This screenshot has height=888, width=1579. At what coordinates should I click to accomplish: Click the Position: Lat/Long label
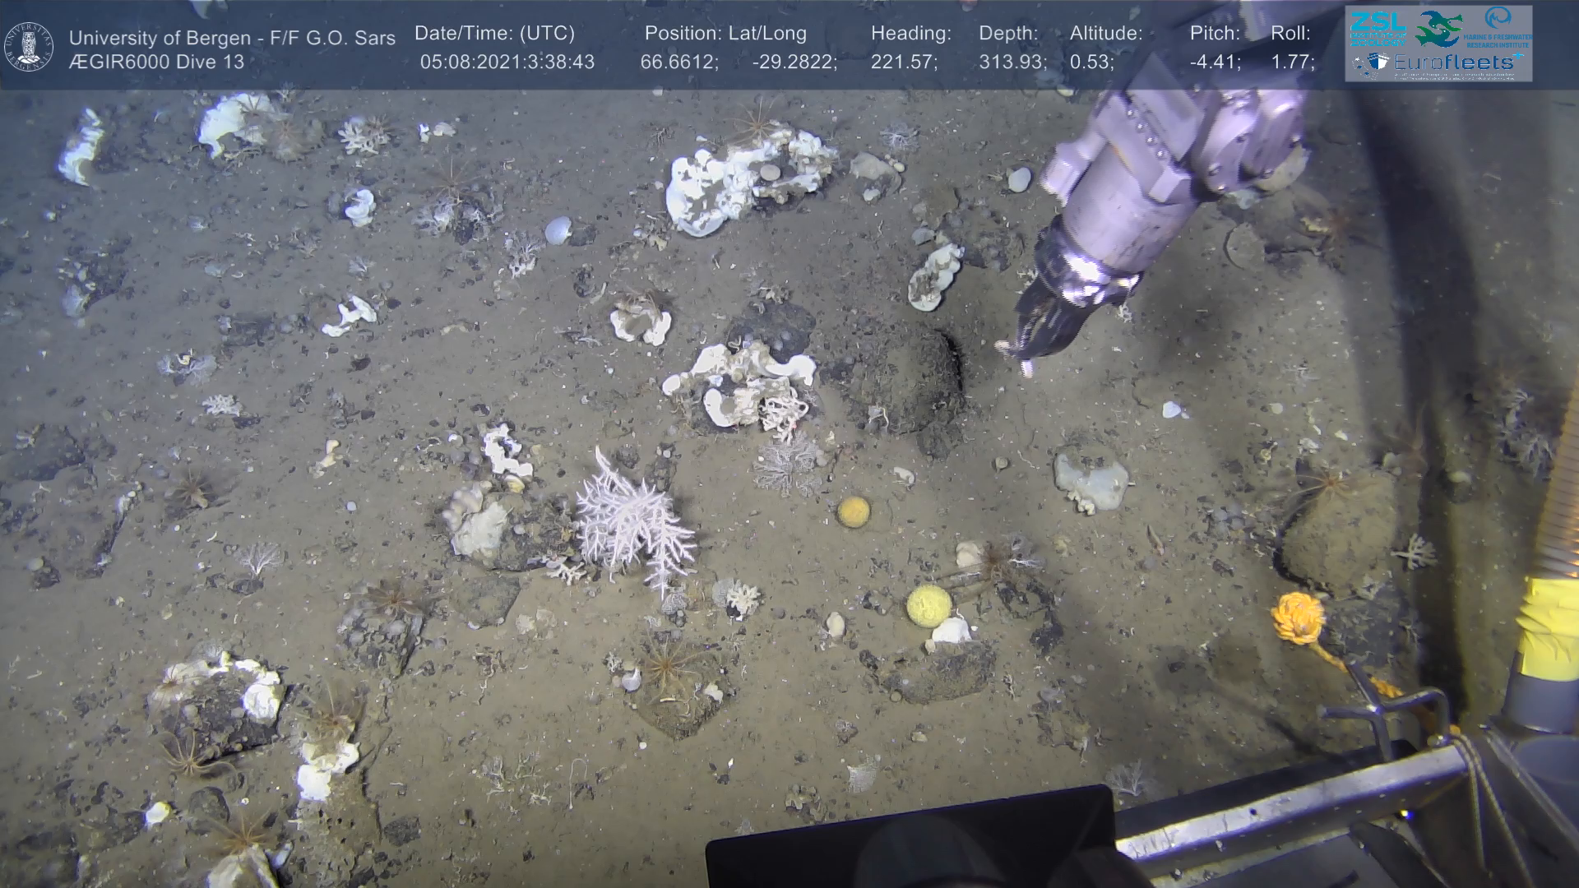click(x=725, y=34)
